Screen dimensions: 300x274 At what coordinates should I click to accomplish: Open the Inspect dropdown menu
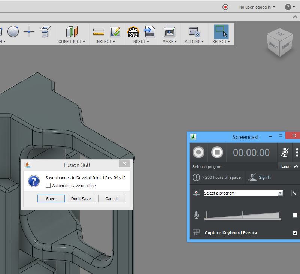[x=106, y=42]
